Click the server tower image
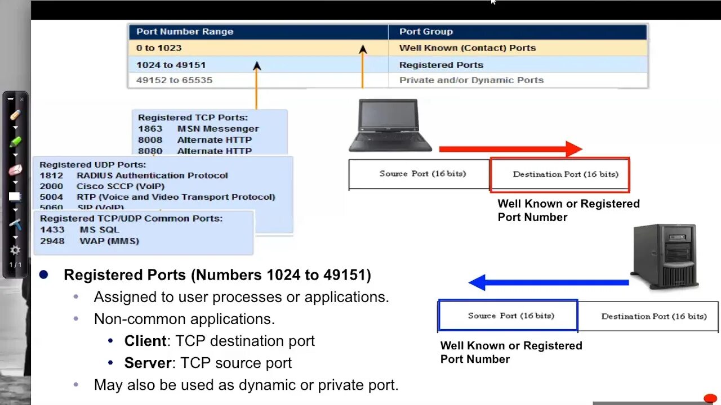Viewport: 721px width, 405px height. tap(665, 256)
